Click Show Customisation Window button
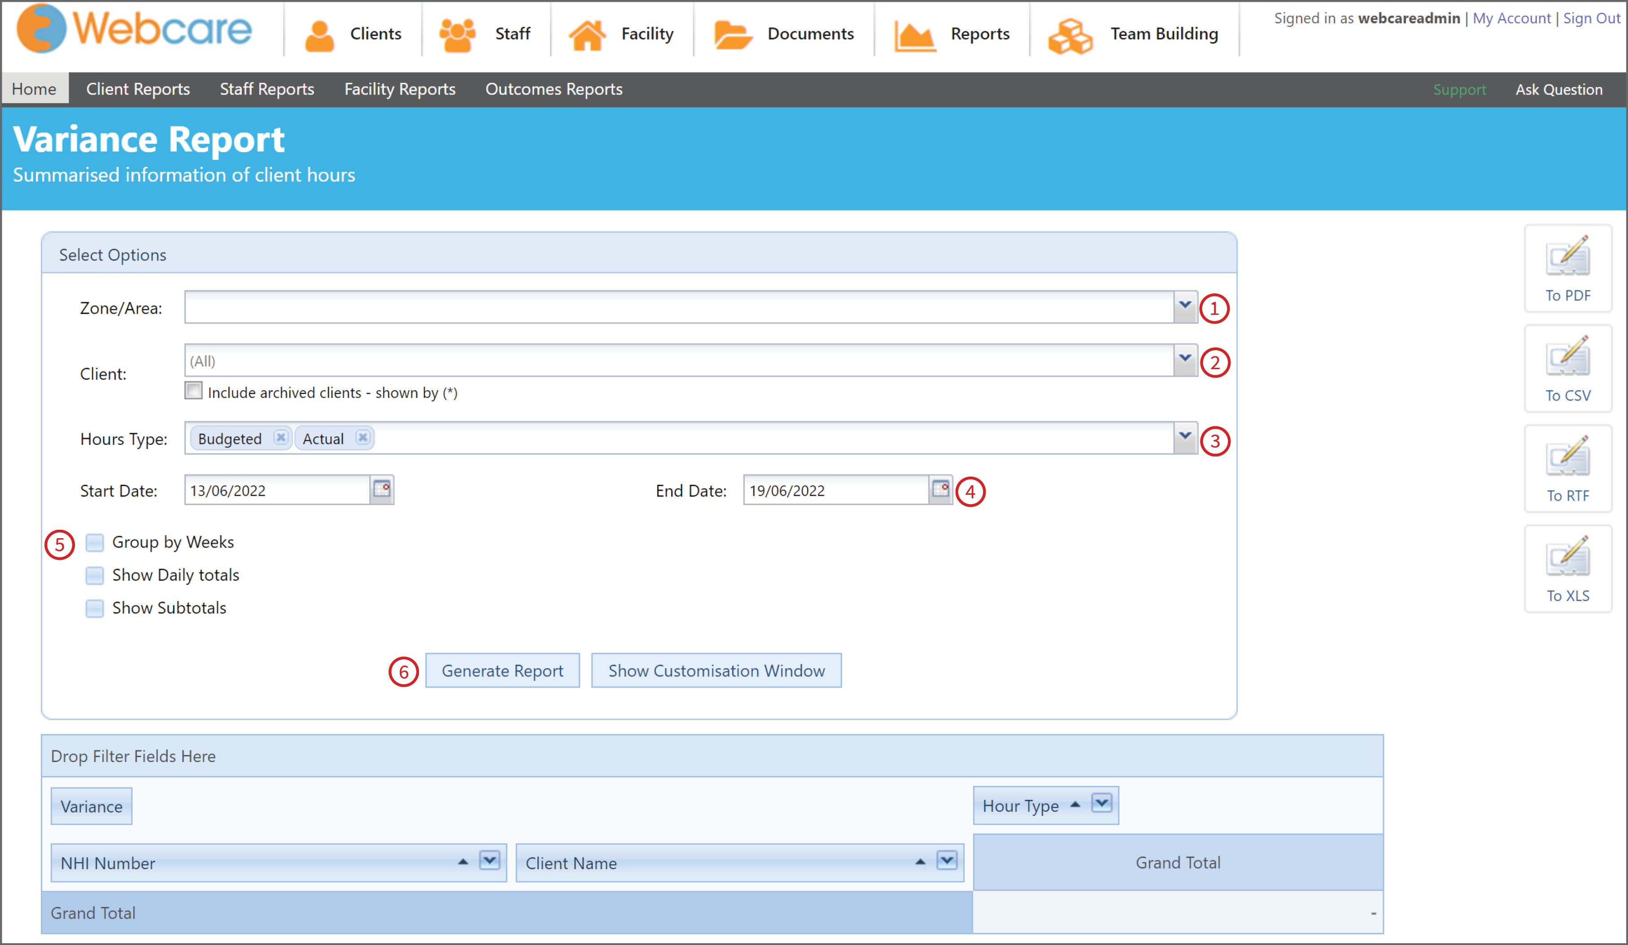1628x945 pixels. point(716,671)
